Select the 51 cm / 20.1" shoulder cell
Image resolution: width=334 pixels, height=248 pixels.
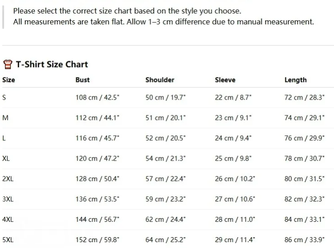point(165,118)
